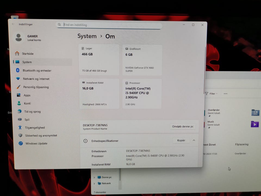Click the documents folder icon in Explorer
The width and height of the screenshot is (261, 196).
(255, 113)
